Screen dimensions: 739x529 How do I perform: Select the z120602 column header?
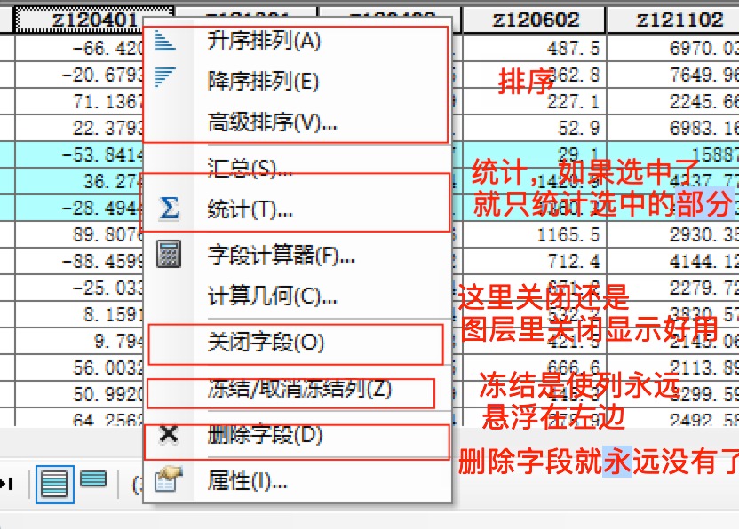point(536,19)
